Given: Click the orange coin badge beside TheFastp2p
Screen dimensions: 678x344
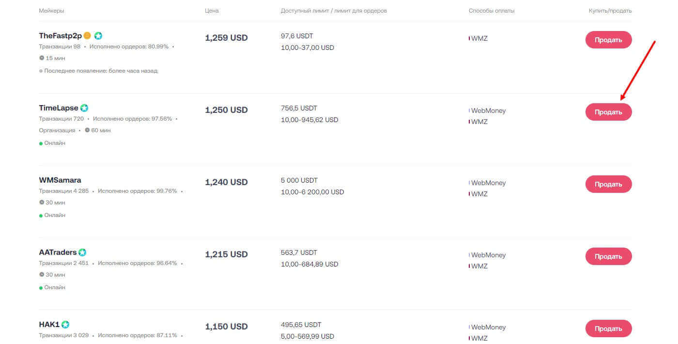Looking at the screenshot, I should point(87,36).
